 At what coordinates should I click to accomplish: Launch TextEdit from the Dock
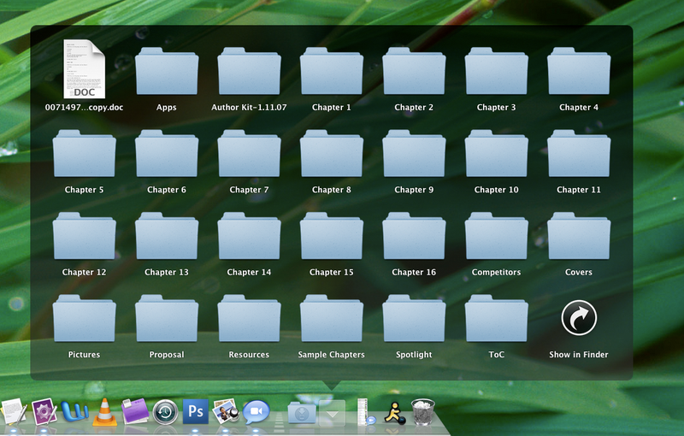pos(14,411)
